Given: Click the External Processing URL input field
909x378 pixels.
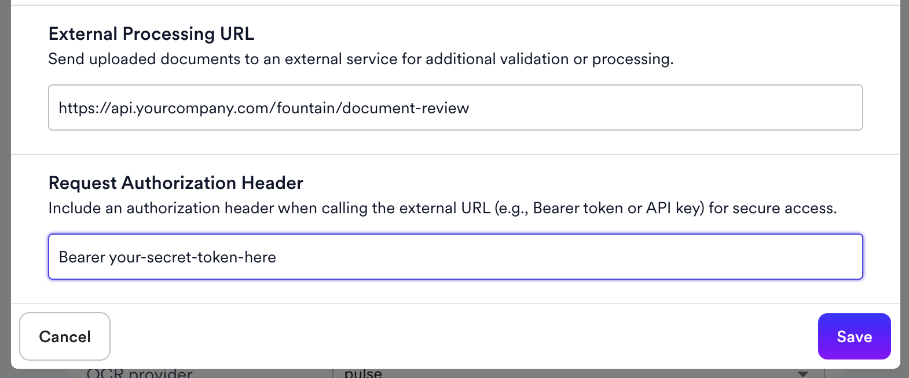Looking at the screenshot, I should coord(455,108).
